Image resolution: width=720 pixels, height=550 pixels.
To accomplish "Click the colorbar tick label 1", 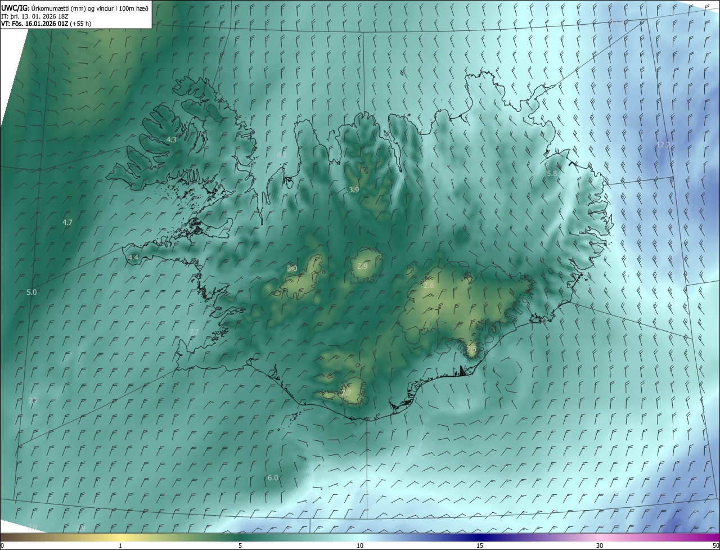I will point(120,546).
